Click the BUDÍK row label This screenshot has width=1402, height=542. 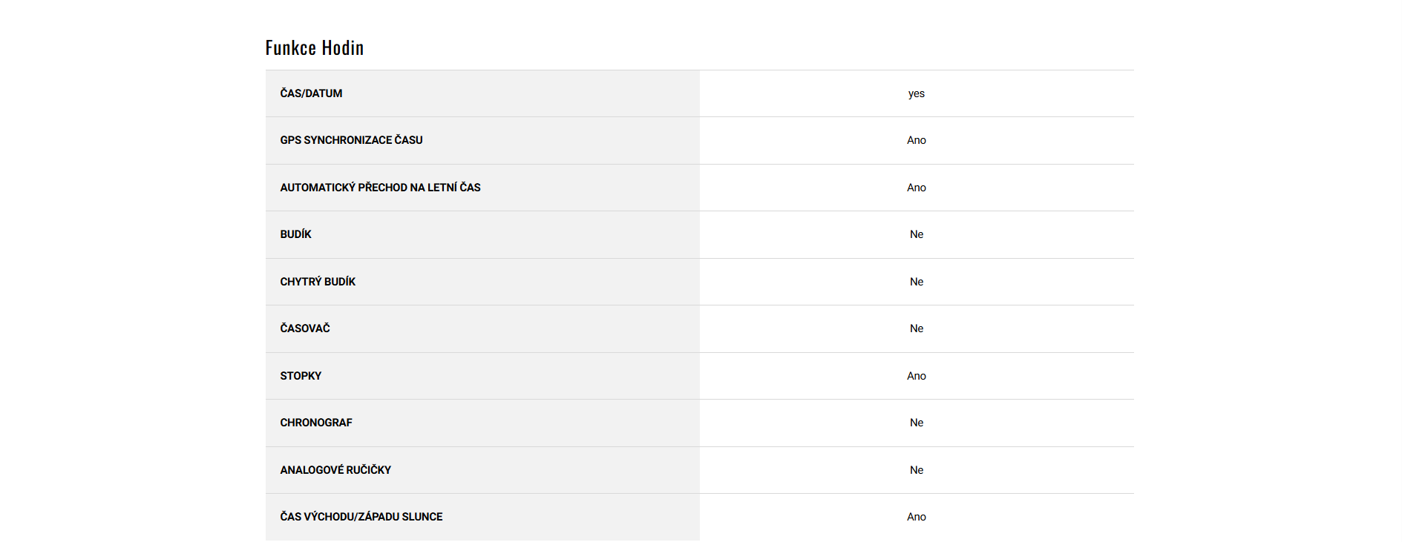coord(295,234)
